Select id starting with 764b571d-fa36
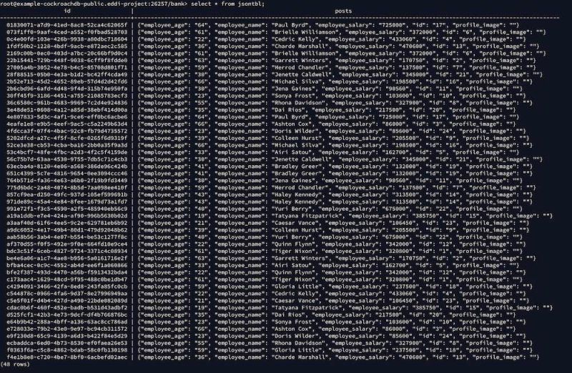The height and width of the screenshot is (373, 572). pos(66,181)
